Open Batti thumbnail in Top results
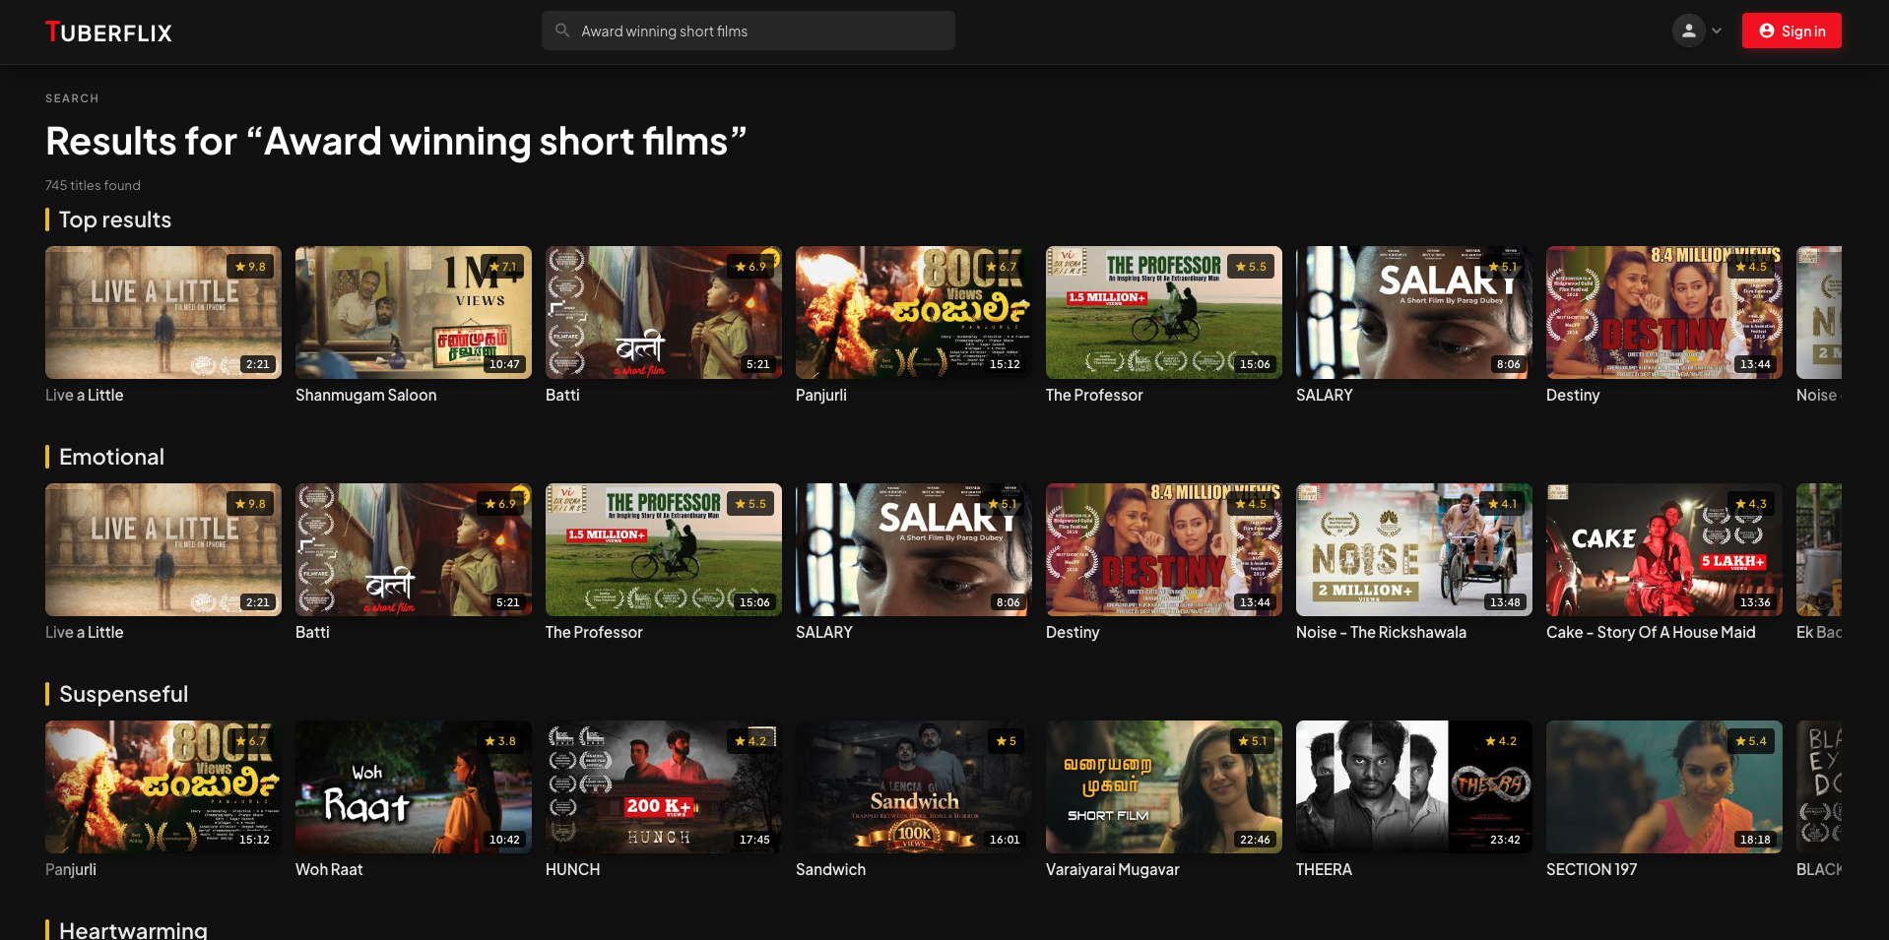The height and width of the screenshot is (940, 1889). (x=664, y=312)
